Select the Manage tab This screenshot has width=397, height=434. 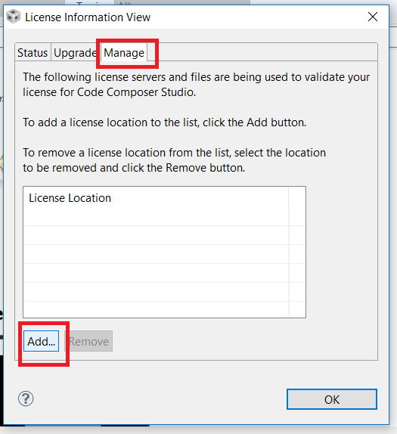124,52
